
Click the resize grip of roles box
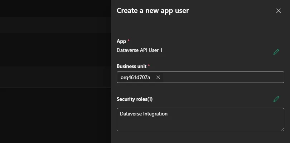click(x=282, y=129)
